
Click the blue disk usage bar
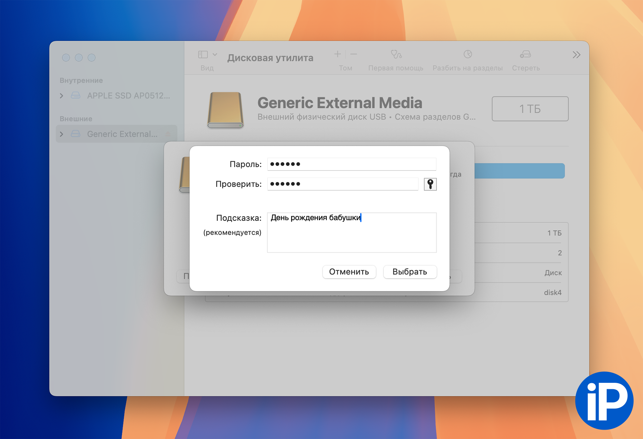click(519, 171)
